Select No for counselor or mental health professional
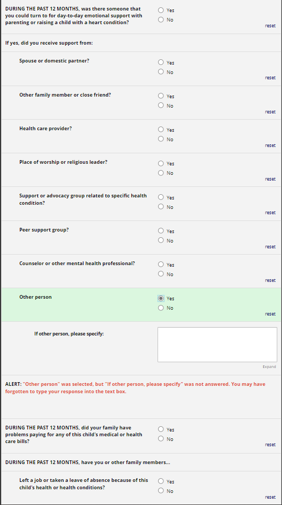The width and height of the screenshot is (282, 505). click(161, 274)
